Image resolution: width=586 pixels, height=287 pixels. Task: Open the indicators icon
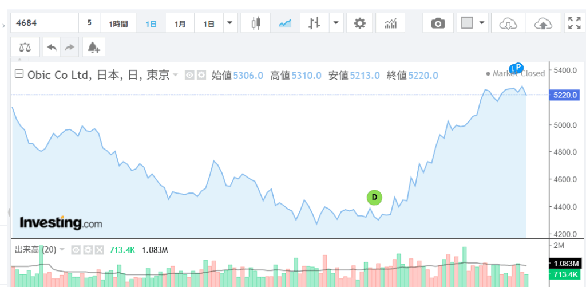[390, 23]
